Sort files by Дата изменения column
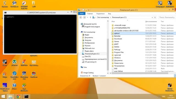This screenshot has height=99, width=176. 151,21
